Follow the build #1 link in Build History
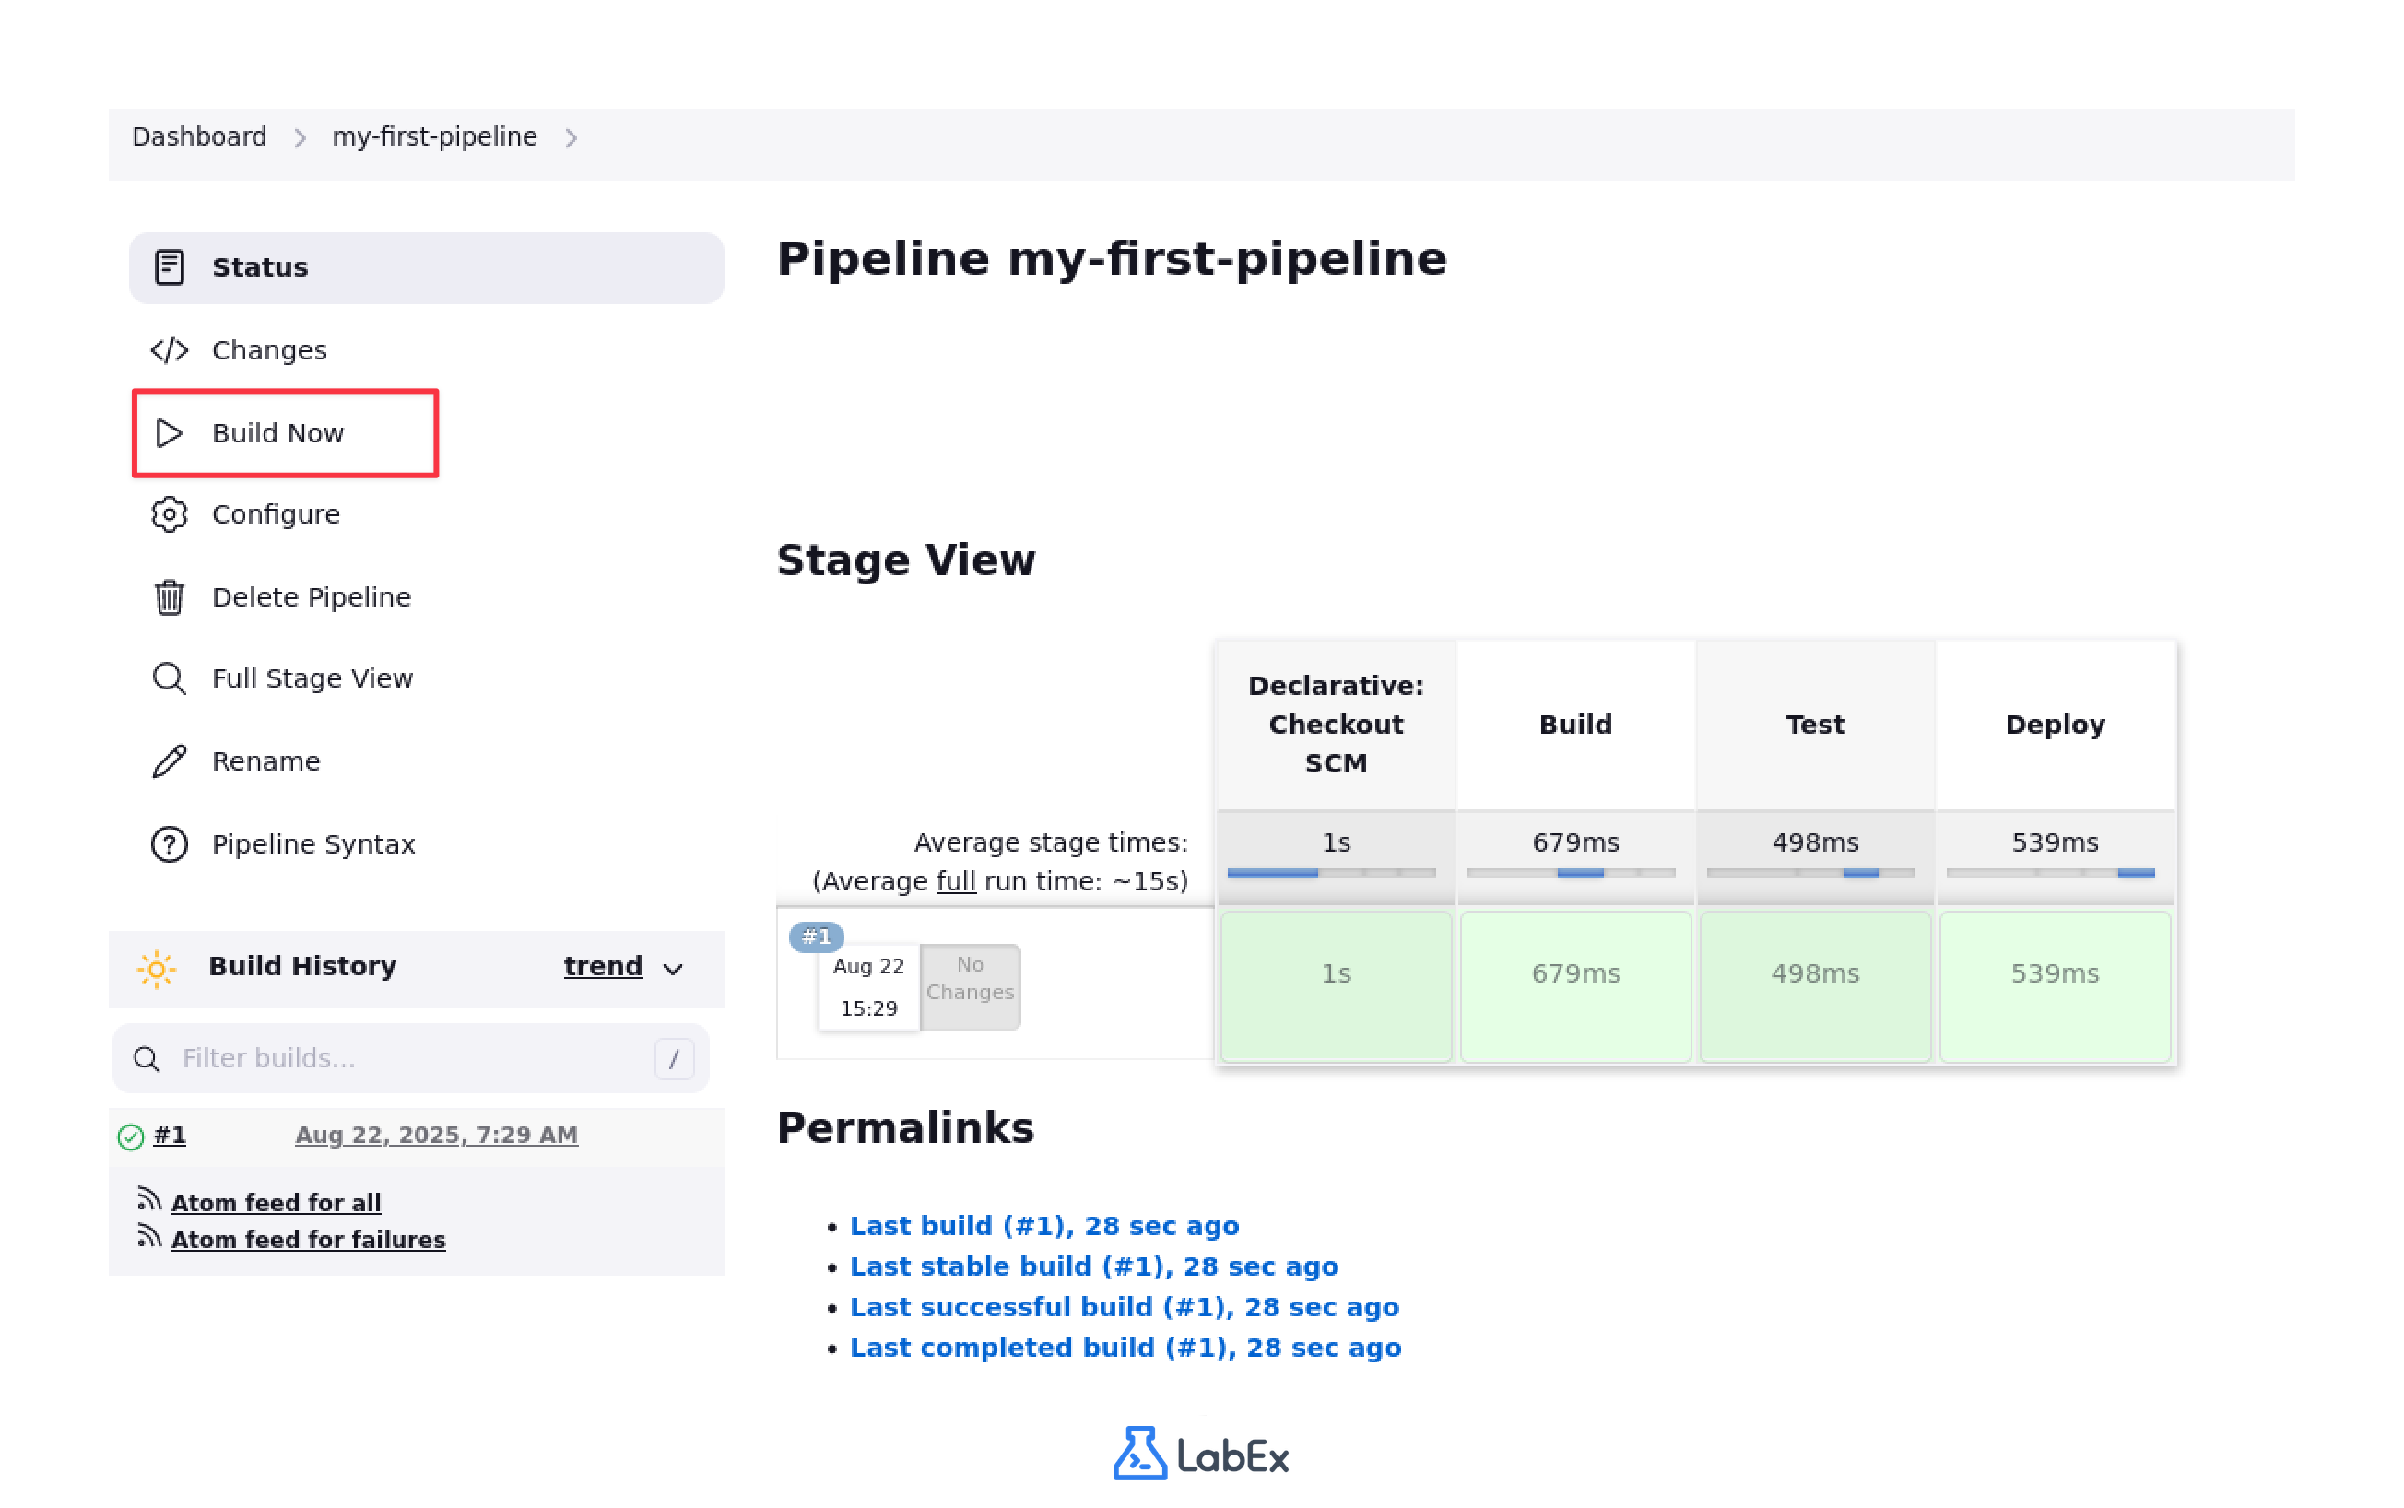The height and width of the screenshot is (1508, 2404). (x=171, y=1135)
